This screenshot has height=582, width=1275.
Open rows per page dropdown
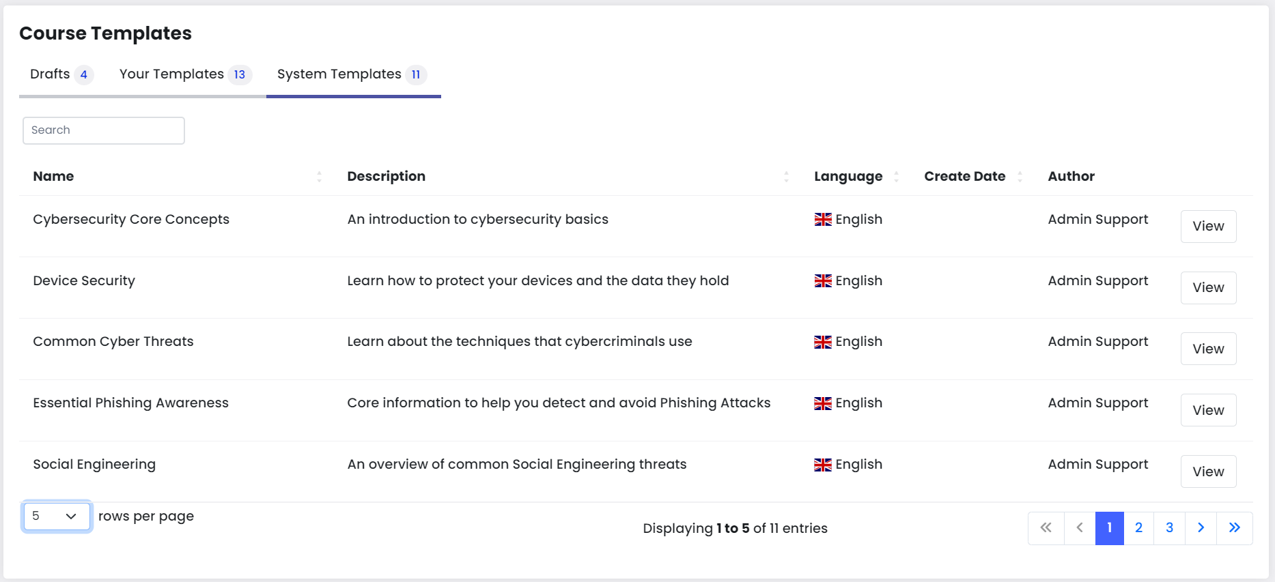(57, 516)
